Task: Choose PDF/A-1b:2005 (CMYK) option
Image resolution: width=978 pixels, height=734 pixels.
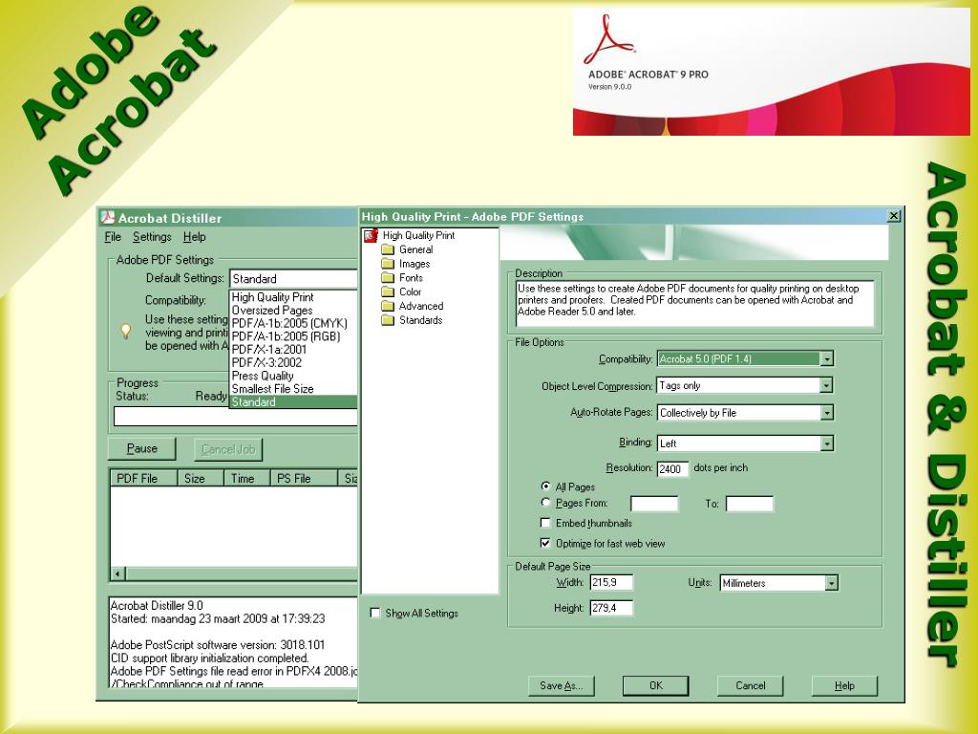Action: 293,323
